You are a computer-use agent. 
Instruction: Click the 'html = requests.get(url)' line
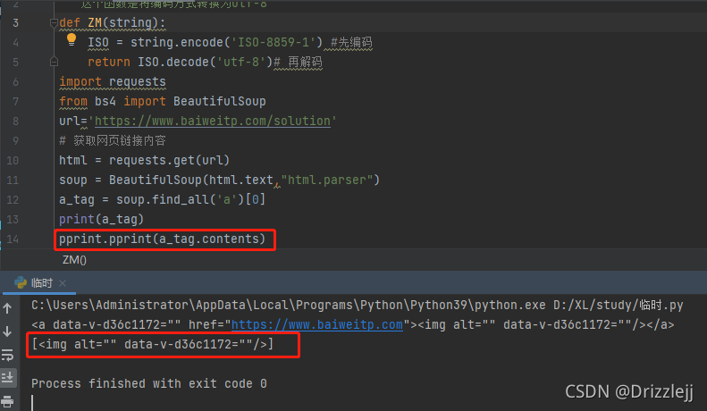pos(144,161)
